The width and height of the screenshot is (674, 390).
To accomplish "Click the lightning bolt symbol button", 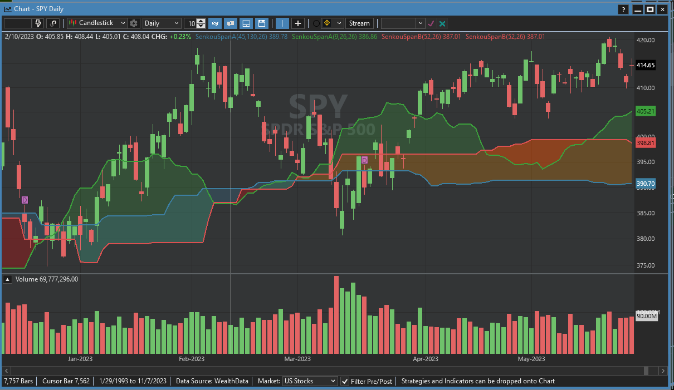I will 38,23.
